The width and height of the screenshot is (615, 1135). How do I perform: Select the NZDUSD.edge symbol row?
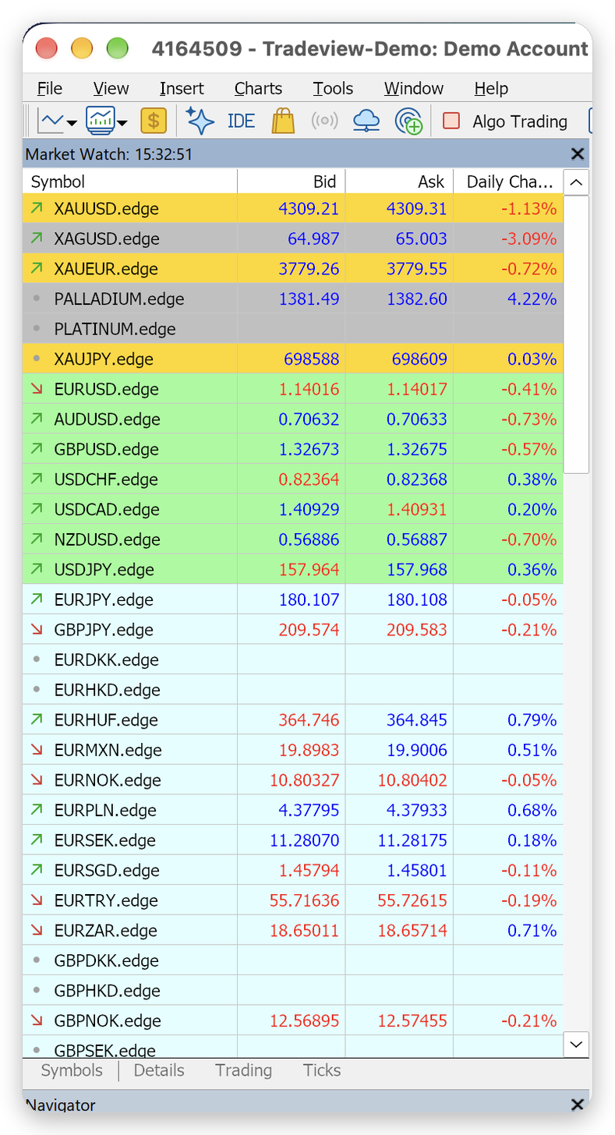293,539
